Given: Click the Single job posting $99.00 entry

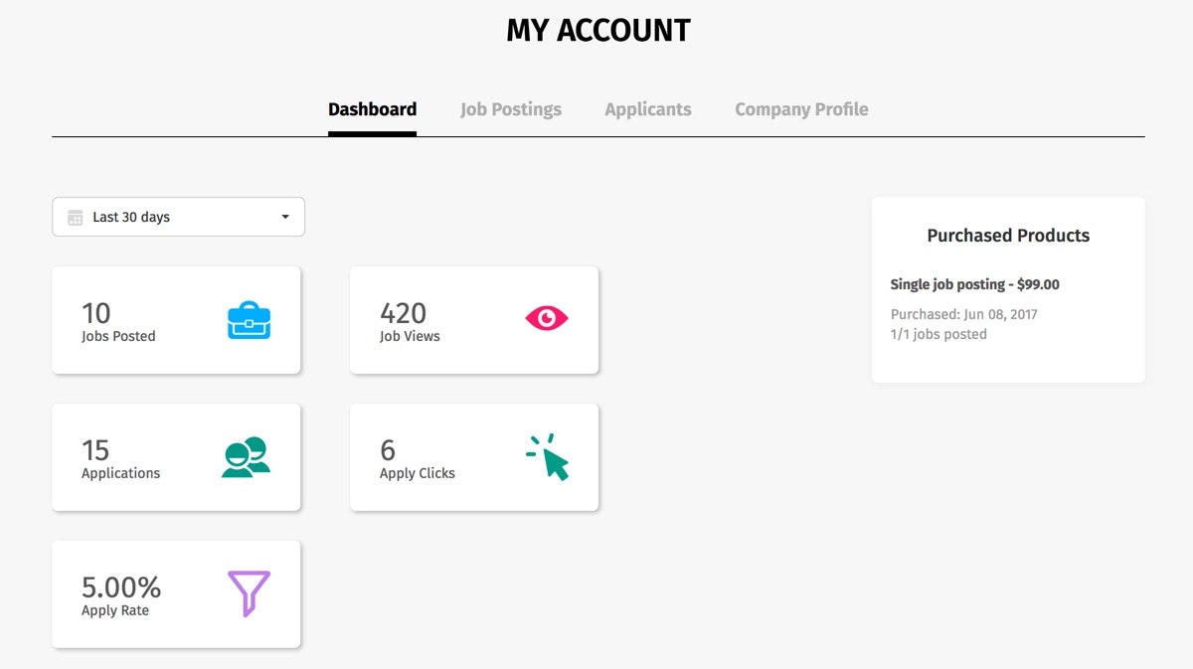Looking at the screenshot, I should point(974,283).
